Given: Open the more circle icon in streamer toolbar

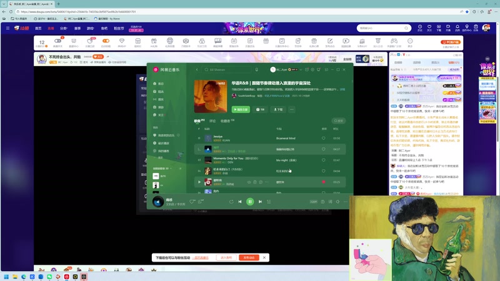Looking at the screenshot, I should 410,41.
